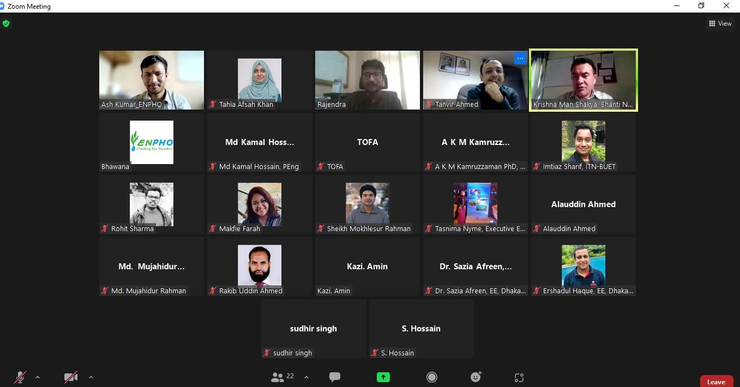
Task: Maximize the Zoom Meeting window
Action: pos(701,6)
